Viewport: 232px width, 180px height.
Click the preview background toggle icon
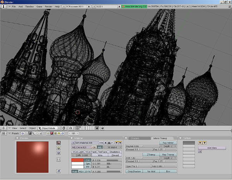click(x=59, y=160)
